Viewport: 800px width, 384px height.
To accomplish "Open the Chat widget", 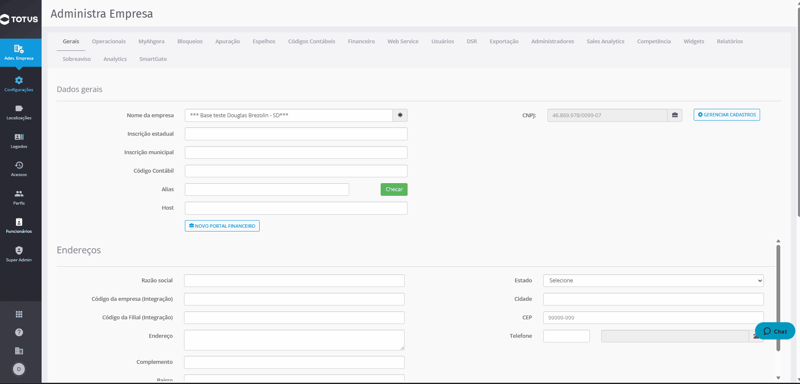I will pyautogui.click(x=775, y=331).
